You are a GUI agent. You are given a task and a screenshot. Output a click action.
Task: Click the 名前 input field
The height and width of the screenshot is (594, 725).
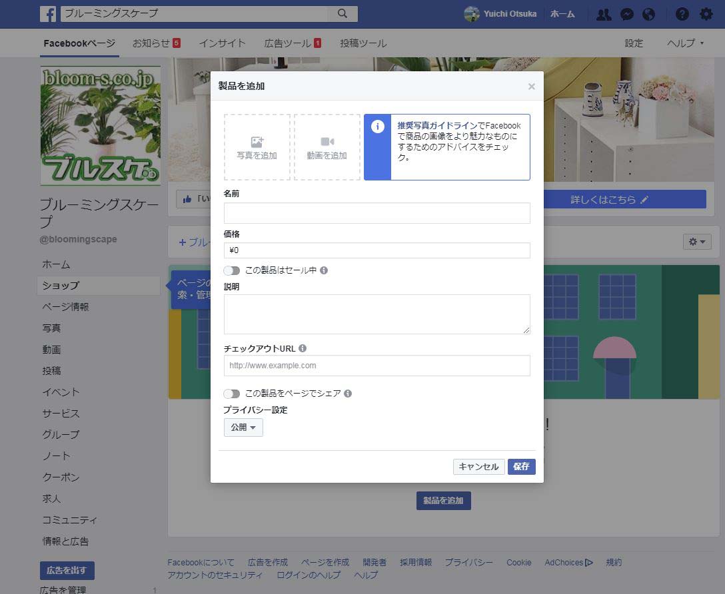click(377, 213)
